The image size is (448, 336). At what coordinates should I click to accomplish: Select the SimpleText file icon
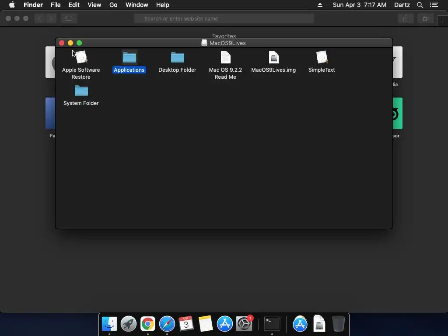point(322,57)
